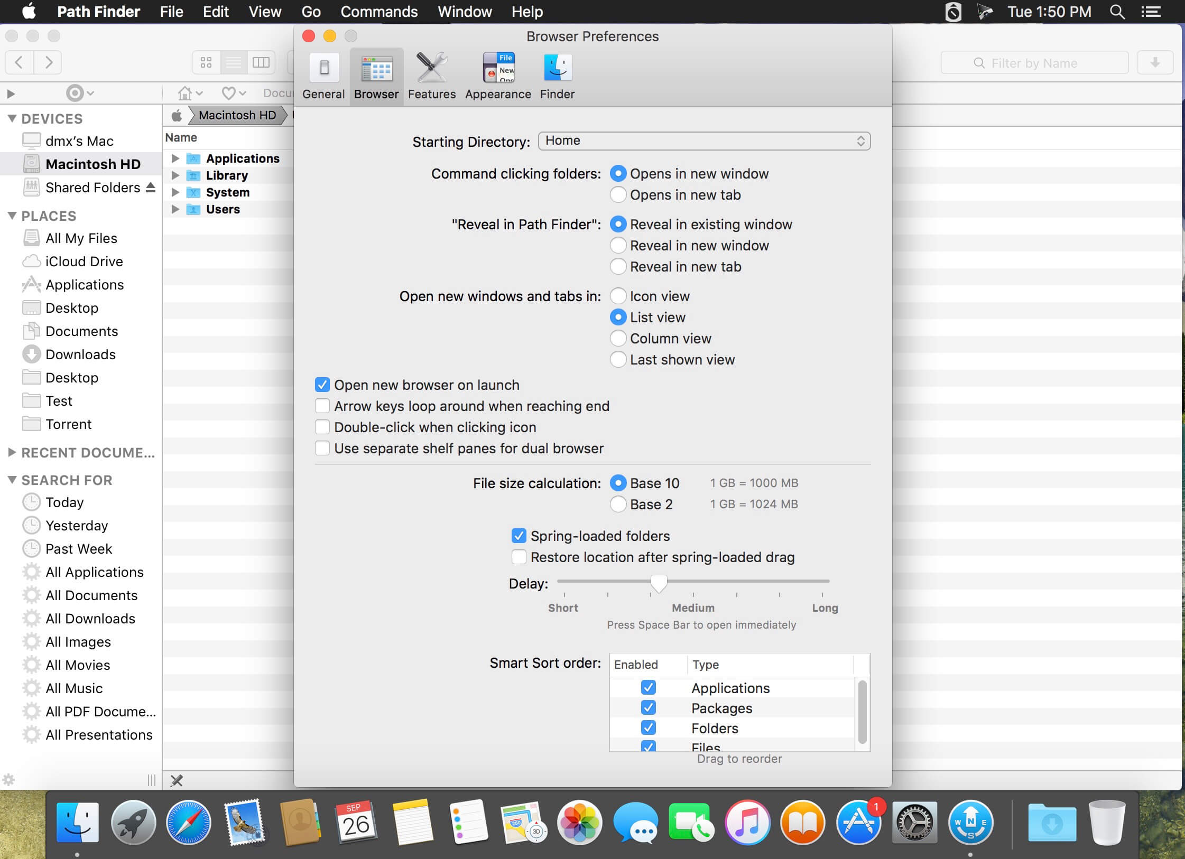Image resolution: width=1185 pixels, height=859 pixels.
Task: Open the Starting Directory dropdown
Action: pos(704,141)
